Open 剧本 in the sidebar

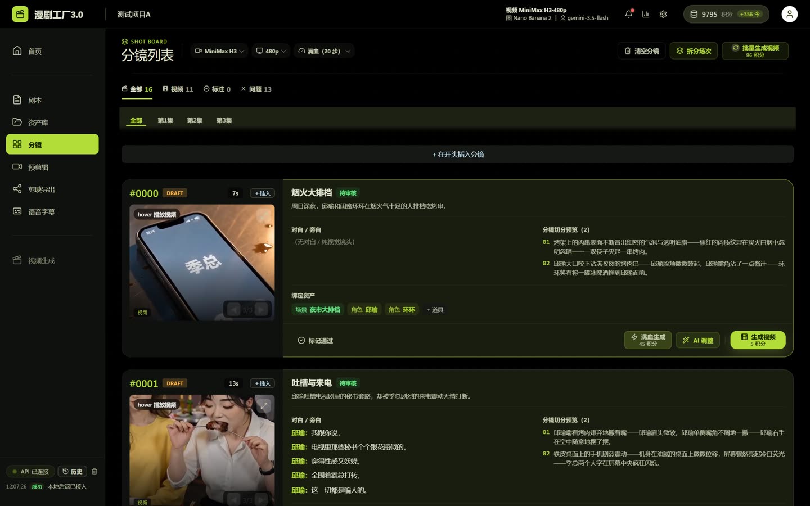(x=52, y=100)
